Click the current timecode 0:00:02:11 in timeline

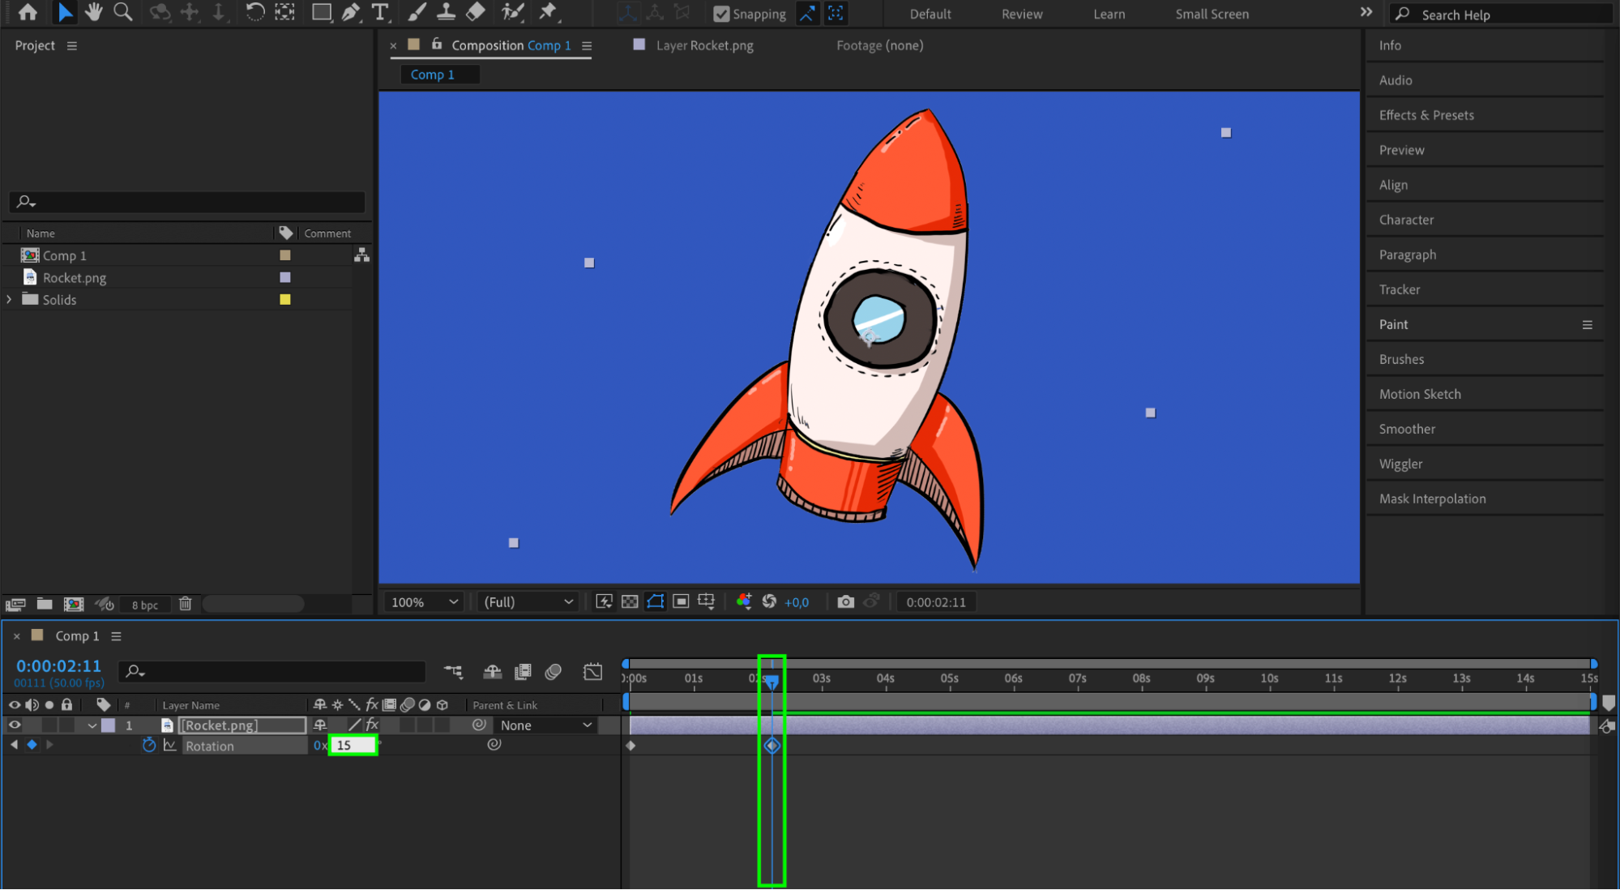click(x=58, y=665)
